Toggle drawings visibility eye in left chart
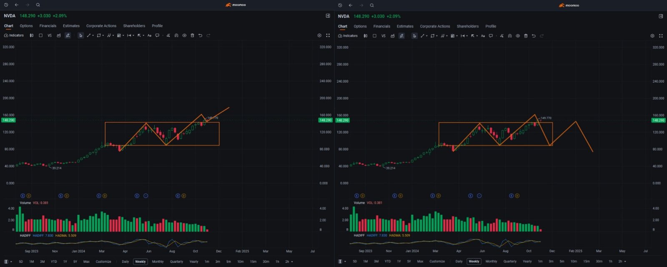 pyautogui.click(x=184, y=35)
